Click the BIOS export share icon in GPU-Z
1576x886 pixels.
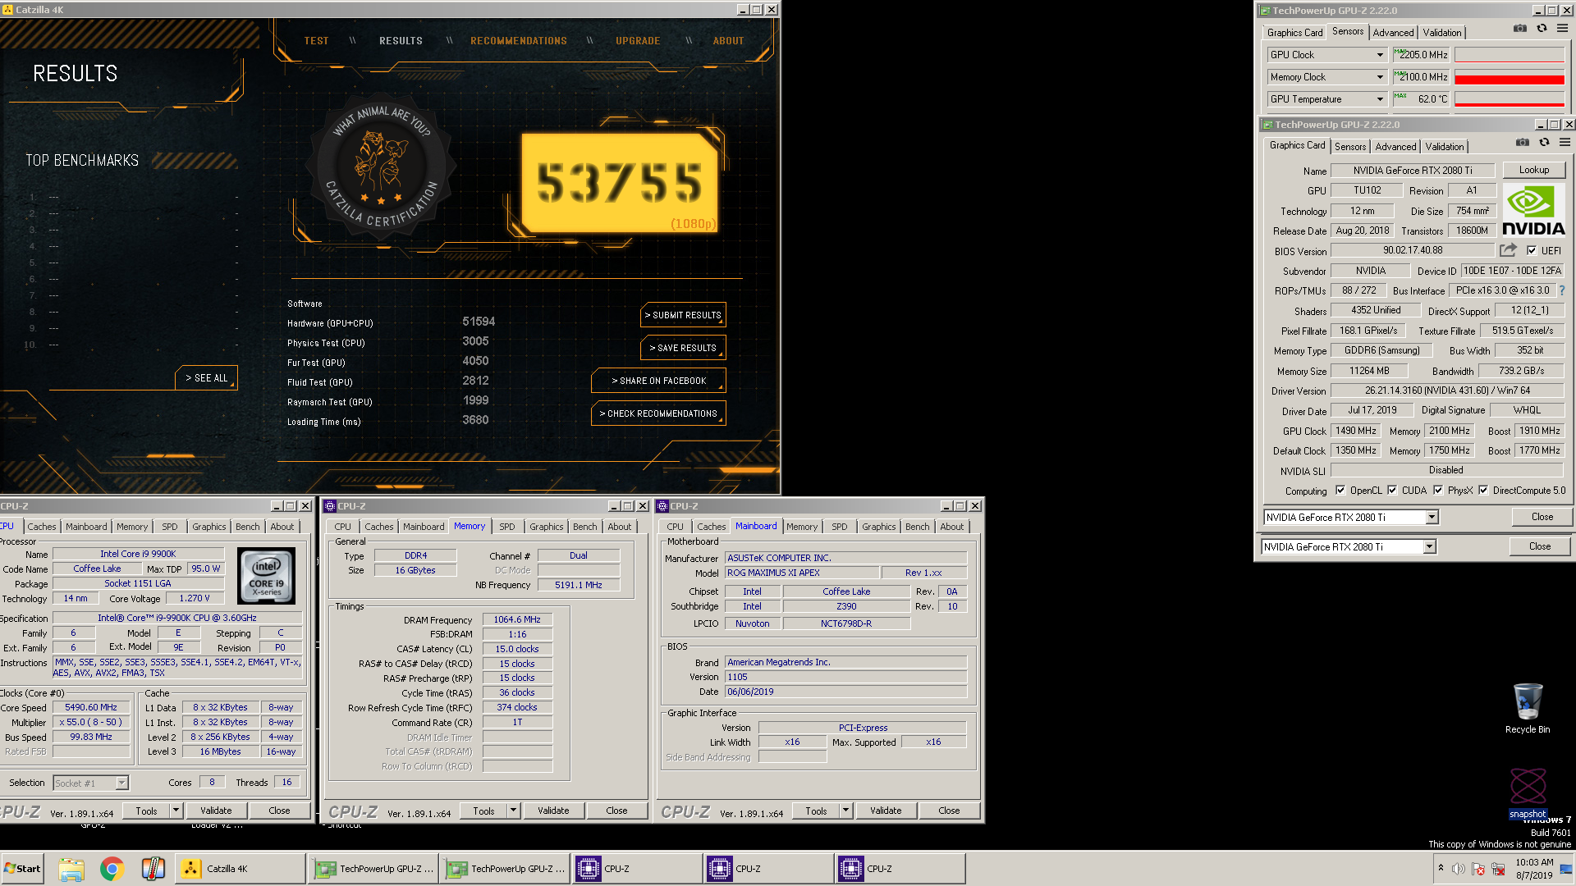1509,250
